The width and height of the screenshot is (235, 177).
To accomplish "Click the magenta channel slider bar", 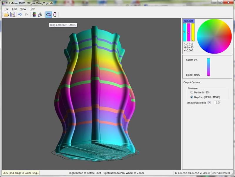I will coord(189,32).
